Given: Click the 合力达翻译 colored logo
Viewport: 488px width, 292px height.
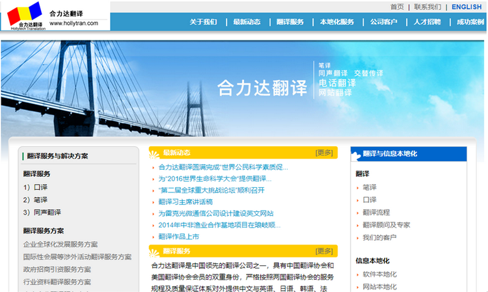Looking at the screenshot, I should coord(26,16).
